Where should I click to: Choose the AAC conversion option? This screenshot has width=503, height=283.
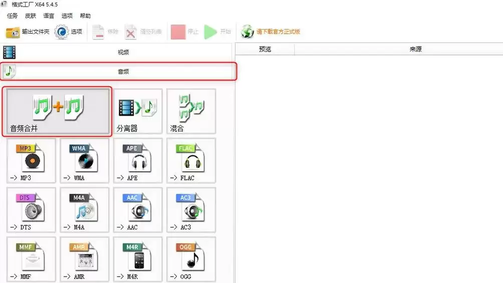[x=138, y=210]
